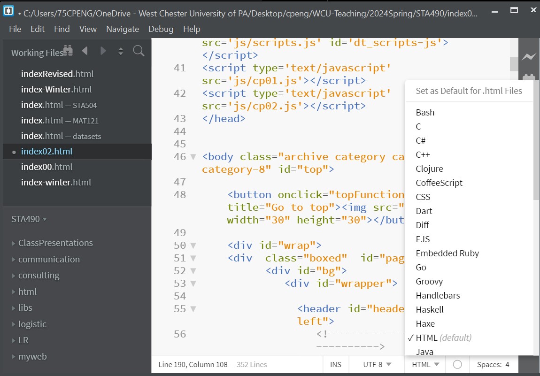Open the File menu

[x=15, y=29]
